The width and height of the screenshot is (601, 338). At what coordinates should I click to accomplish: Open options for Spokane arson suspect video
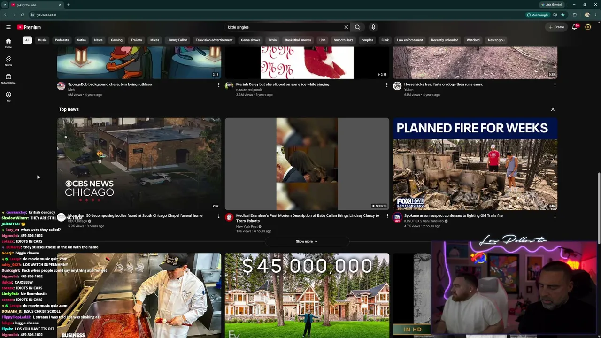pos(555,216)
